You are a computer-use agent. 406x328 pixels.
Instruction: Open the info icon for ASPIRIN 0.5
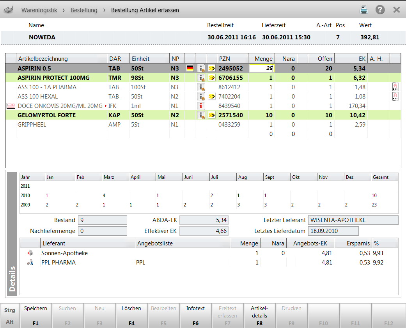201,68
